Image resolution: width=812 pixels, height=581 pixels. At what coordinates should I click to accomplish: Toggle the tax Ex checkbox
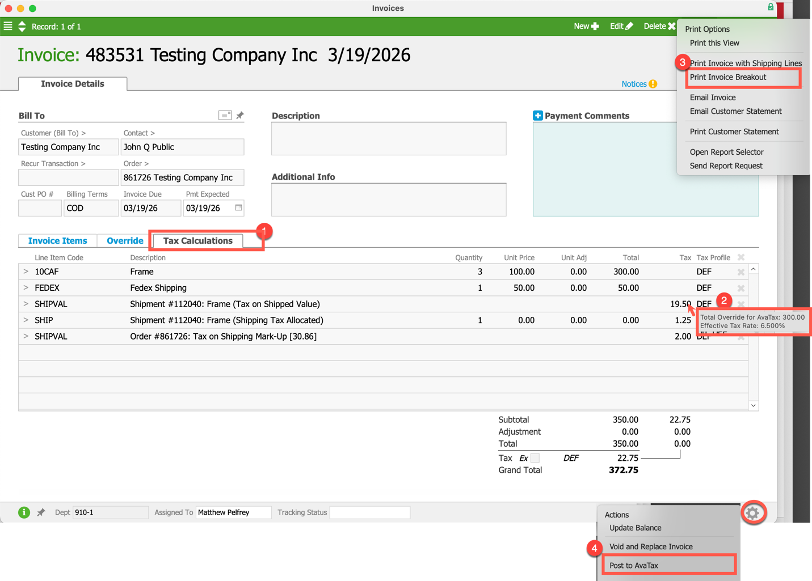535,458
